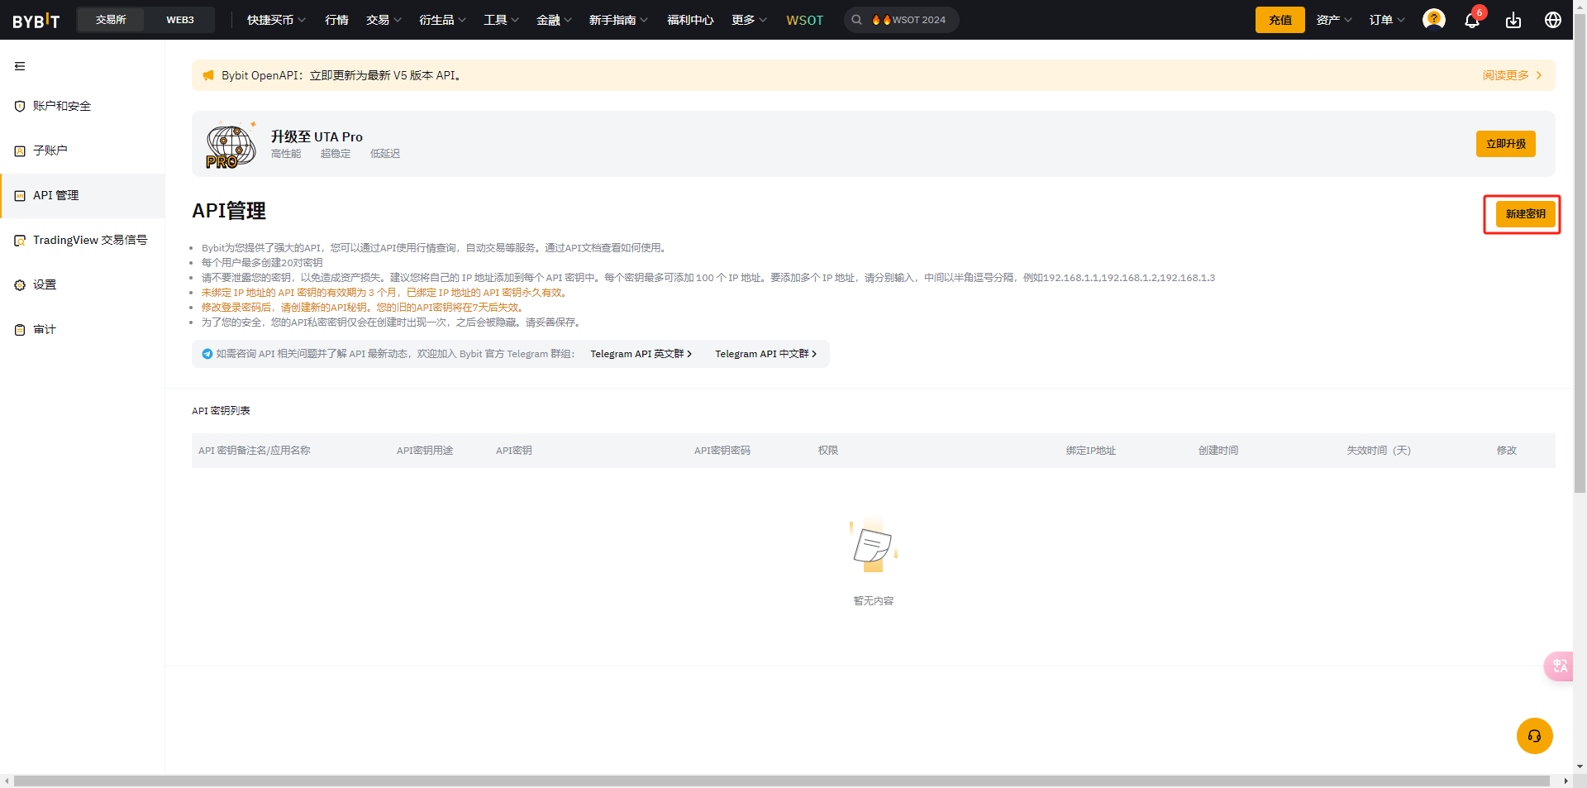Switch to the WEB3 tab

pos(180,20)
